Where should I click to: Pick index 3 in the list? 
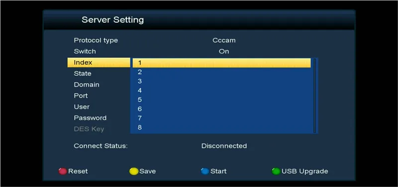(x=221, y=81)
